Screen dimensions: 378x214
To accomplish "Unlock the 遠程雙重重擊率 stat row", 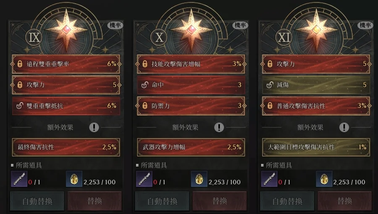I will 19,64.
